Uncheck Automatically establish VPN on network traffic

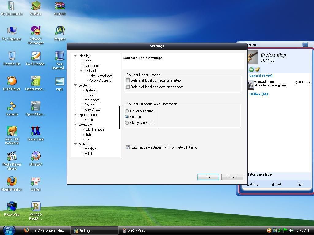(x=128, y=147)
